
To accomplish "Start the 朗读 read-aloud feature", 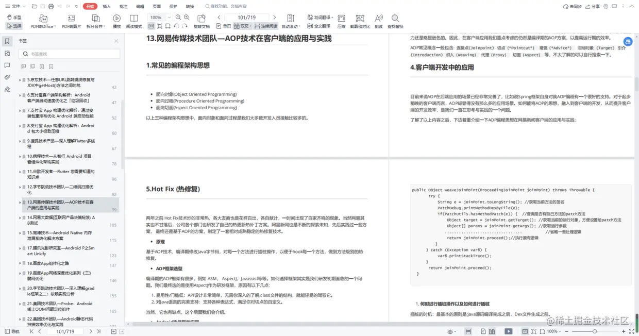I will click(379, 22).
